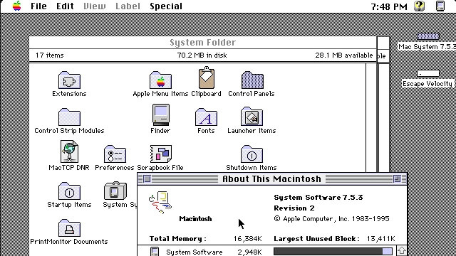Open the Label menu
Viewport: 456px width, 256px height.
coord(128,6)
